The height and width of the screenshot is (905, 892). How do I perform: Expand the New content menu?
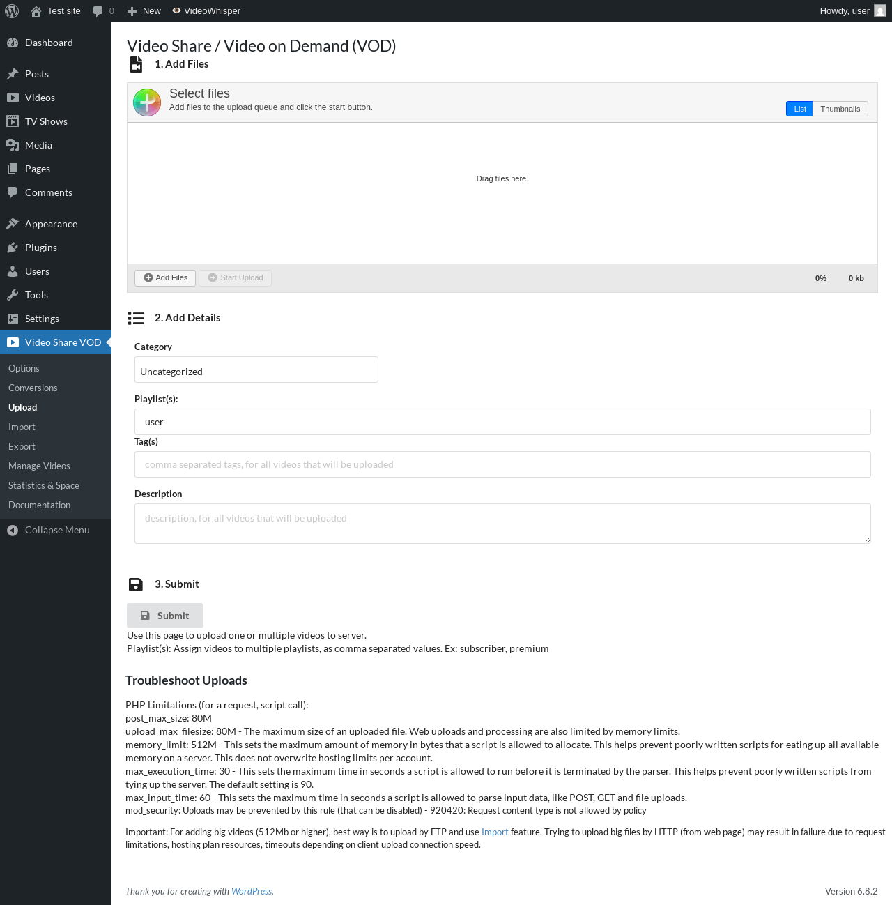click(144, 11)
